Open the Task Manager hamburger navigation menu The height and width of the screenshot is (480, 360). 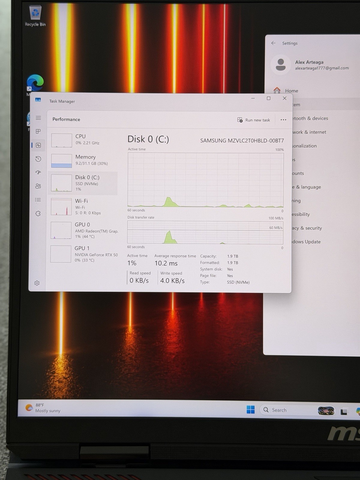[x=38, y=118]
